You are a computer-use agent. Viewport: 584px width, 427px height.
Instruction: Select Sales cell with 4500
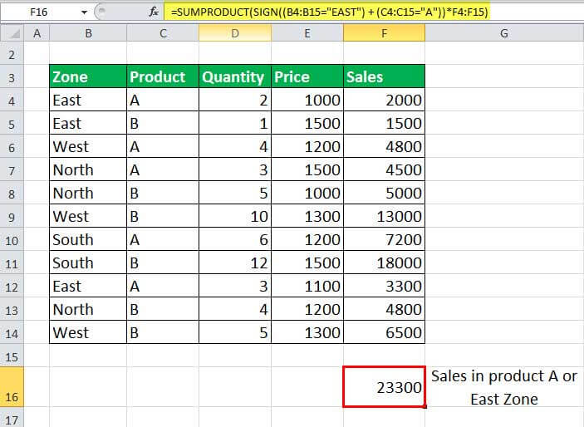click(x=384, y=169)
